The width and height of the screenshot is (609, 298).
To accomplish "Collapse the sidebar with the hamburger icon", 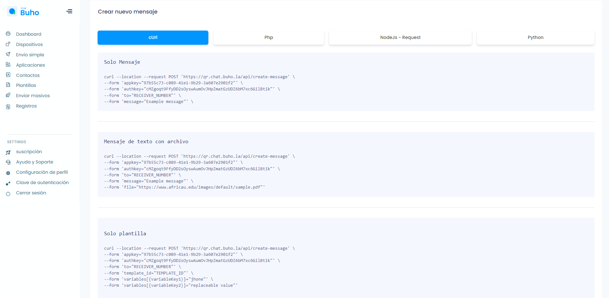I will pyautogui.click(x=69, y=12).
